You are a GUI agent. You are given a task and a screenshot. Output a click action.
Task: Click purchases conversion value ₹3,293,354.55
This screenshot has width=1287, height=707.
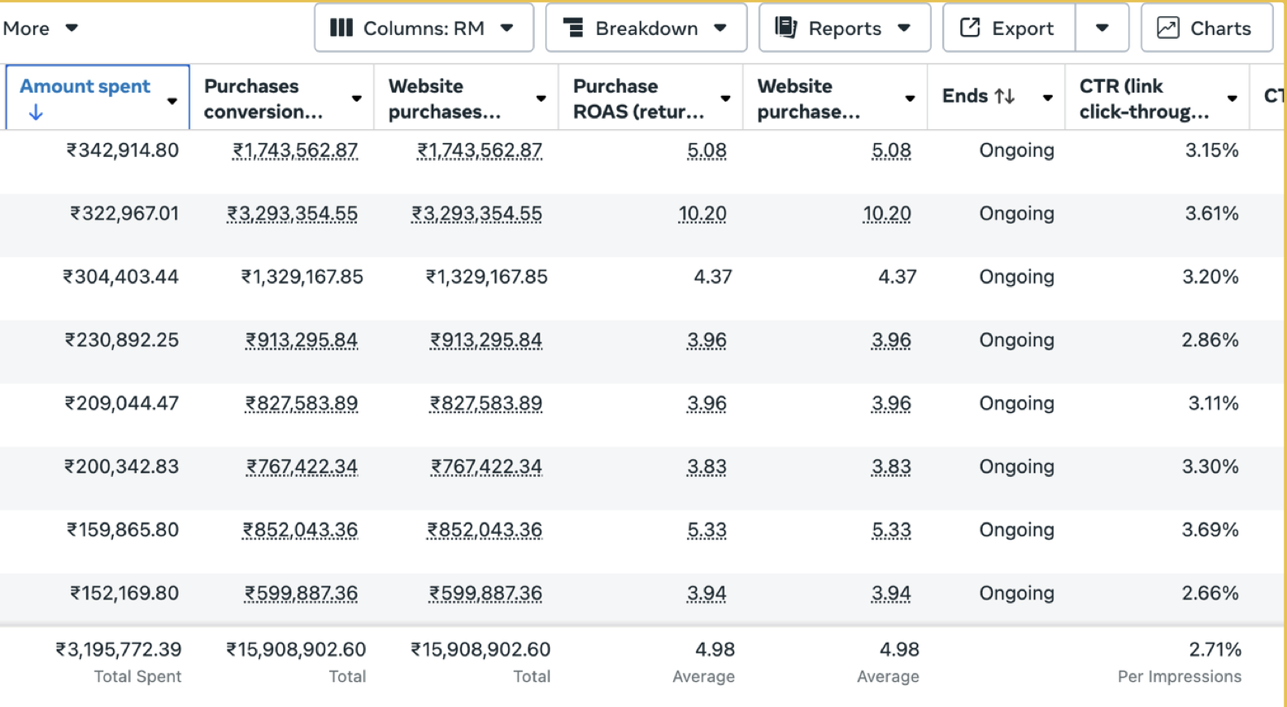[x=292, y=214]
